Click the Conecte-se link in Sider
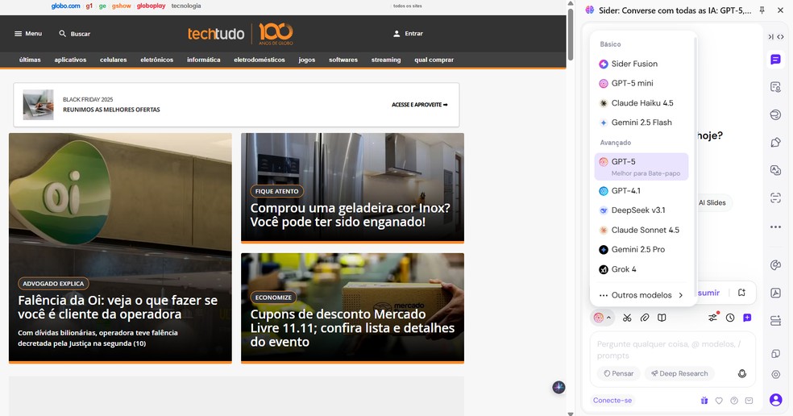This screenshot has width=793, height=416. pyautogui.click(x=612, y=401)
